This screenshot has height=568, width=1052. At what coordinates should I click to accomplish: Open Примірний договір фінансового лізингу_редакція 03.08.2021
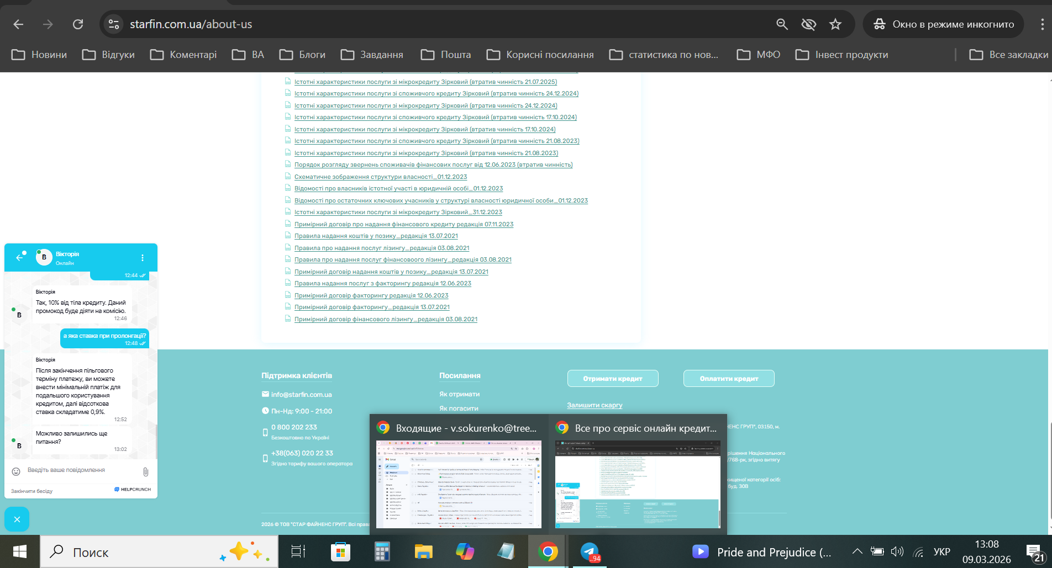[386, 319]
